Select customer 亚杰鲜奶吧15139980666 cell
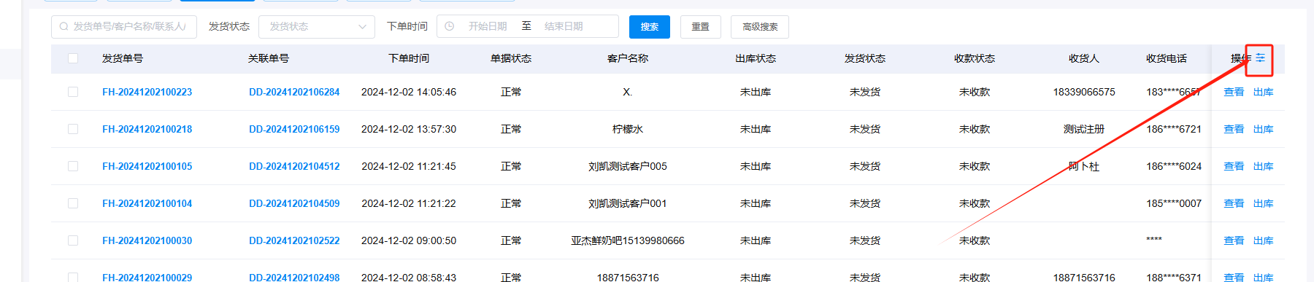Image resolution: width=1314 pixels, height=282 pixels. click(628, 240)
